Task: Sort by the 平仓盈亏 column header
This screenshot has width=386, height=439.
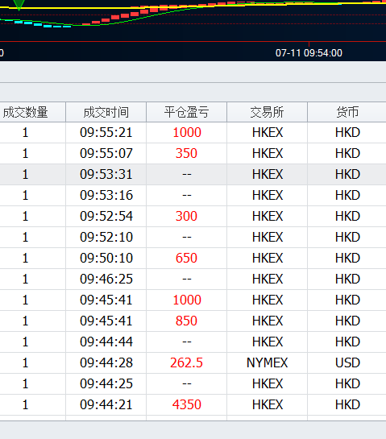Action: pyautogui.click(x=187, y=112)
